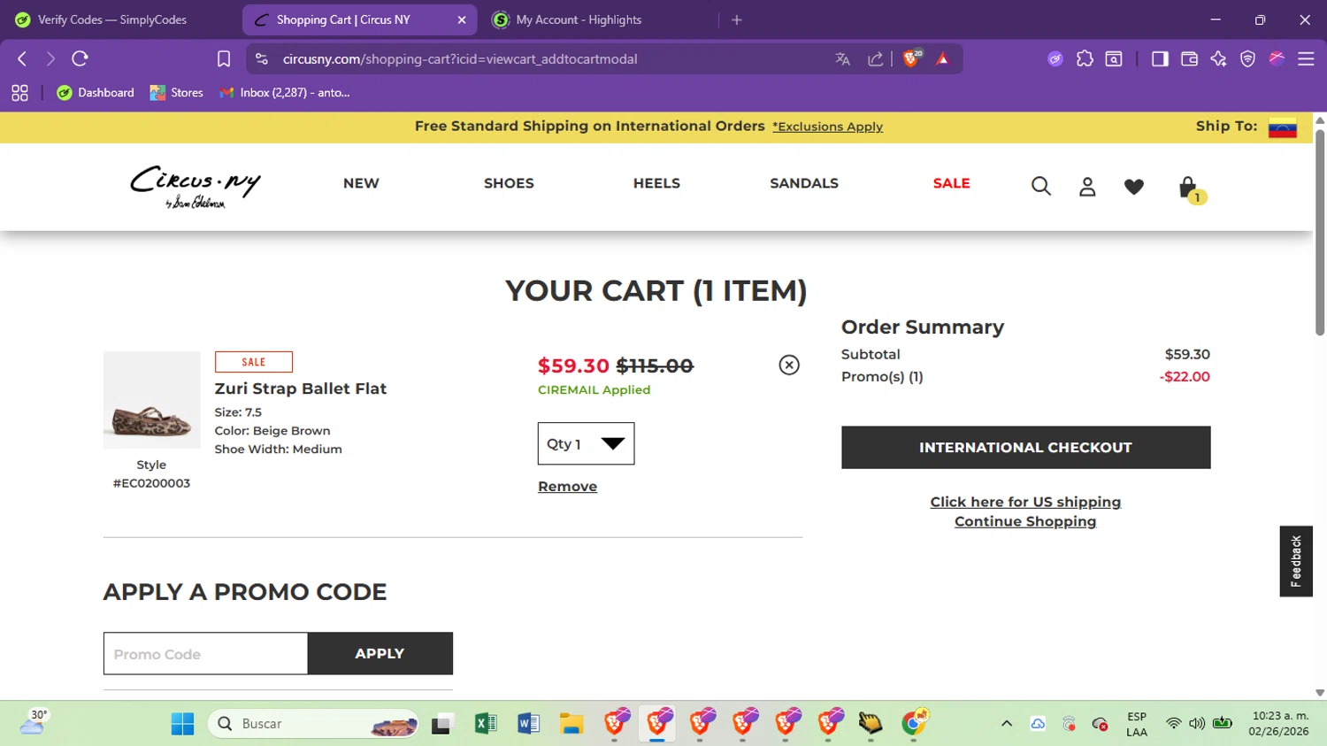Open the shopping bag cart icon

point(1188,187)
